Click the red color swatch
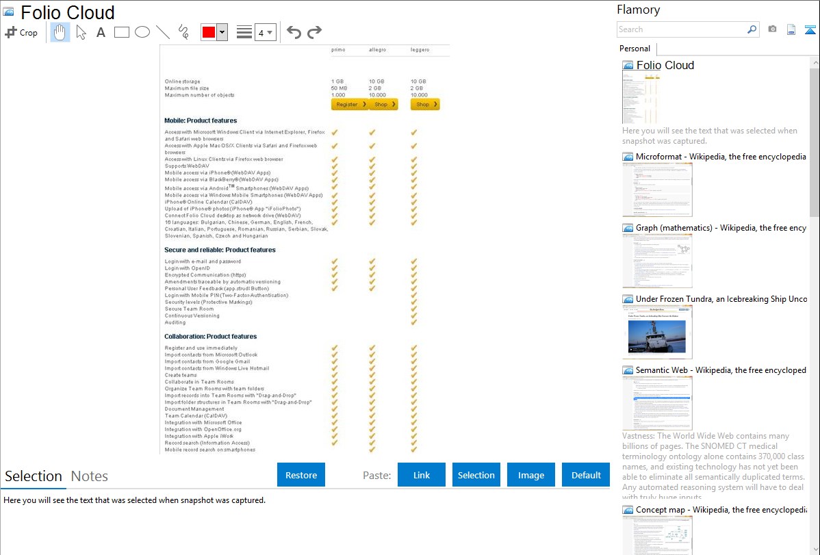Screen dimensions: 820x555 pyautogui.click(x=209, y=32)
